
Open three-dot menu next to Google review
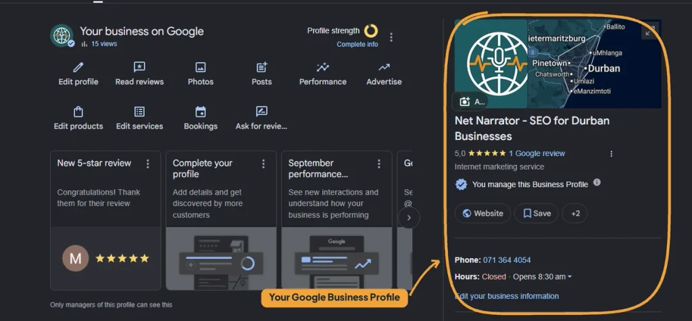(x=611, y=153)
